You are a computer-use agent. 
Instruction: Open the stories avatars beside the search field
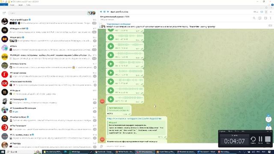(92, 13)
